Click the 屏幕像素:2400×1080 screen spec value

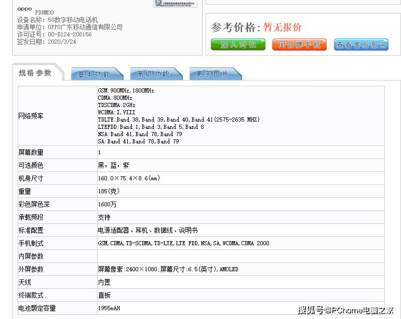[168, 269]
